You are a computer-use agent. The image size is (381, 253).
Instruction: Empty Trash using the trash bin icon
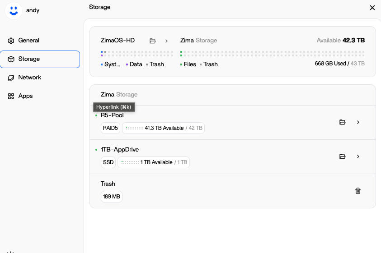pyautogui.click(x=358, y=191)
